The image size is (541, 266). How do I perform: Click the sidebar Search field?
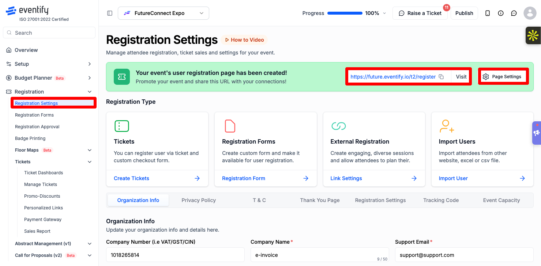click(x=49, y=33)
